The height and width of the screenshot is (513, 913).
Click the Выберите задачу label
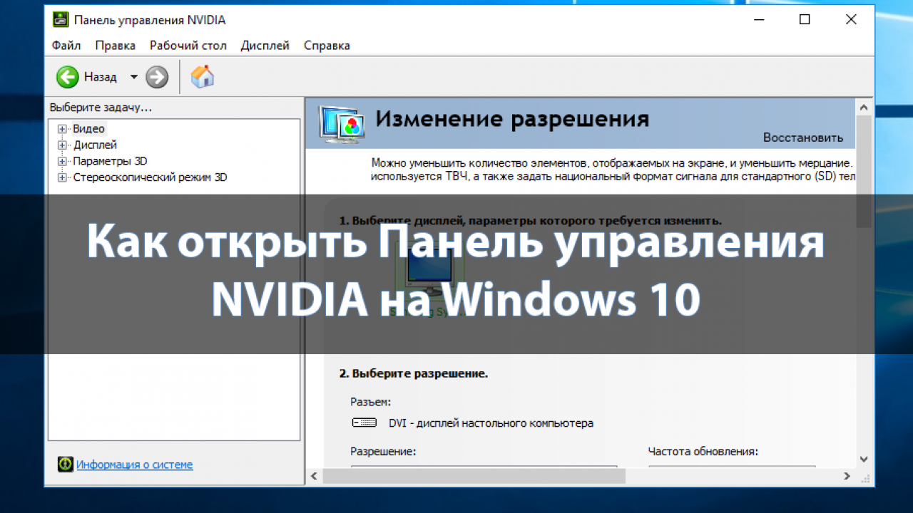point(101,108)
